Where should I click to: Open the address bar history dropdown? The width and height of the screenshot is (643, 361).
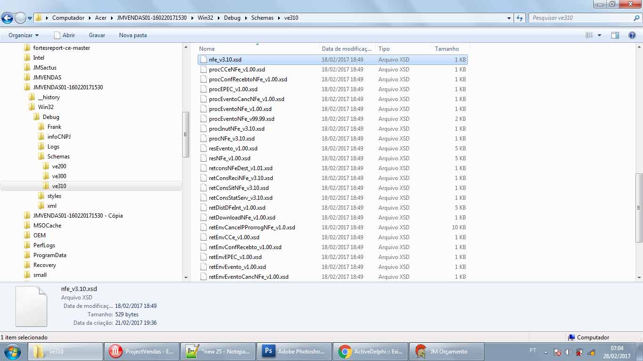tap(509, 18)
